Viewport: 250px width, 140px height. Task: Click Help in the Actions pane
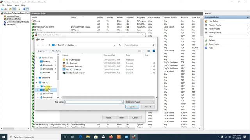click(x=211, y=48)
